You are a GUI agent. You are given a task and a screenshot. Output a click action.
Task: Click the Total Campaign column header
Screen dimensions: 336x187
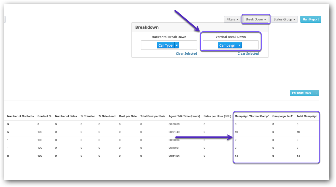point(307,116)
